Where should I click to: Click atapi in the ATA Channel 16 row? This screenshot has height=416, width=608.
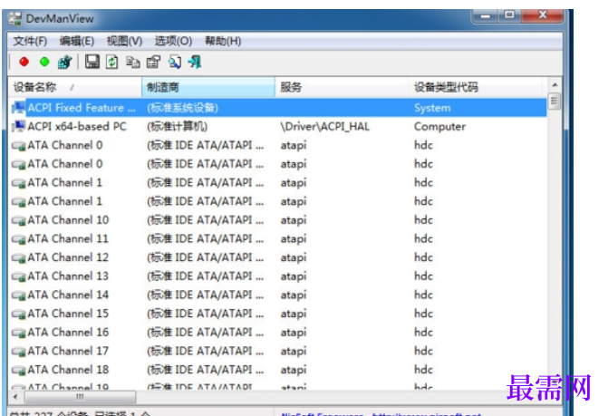pos(294,333)
